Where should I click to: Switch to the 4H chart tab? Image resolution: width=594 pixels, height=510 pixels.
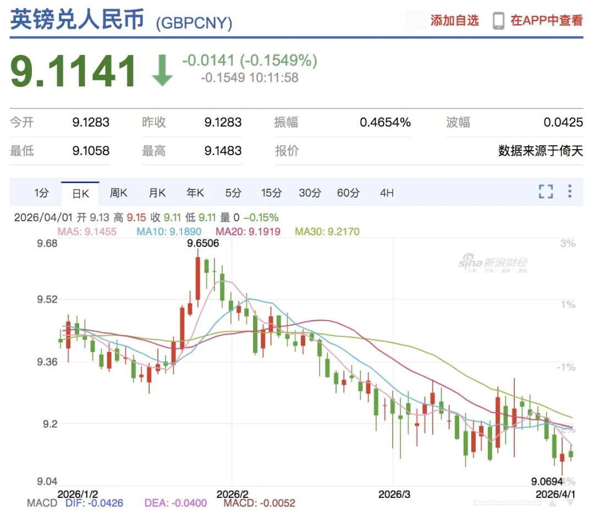click(387, 193)
